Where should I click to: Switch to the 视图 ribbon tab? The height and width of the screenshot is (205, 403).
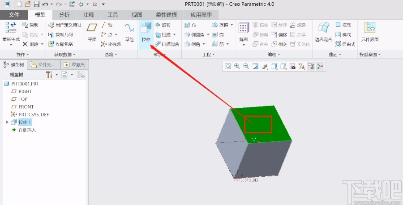pyautogui.click(x=137, y=15)
